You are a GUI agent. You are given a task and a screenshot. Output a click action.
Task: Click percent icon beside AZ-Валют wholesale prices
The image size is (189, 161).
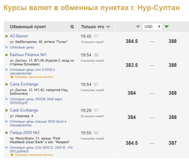6,48
